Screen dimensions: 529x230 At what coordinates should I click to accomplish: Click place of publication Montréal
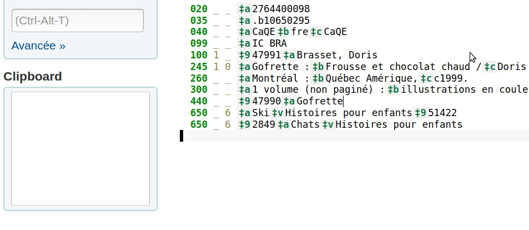click(x=275, y=78)
